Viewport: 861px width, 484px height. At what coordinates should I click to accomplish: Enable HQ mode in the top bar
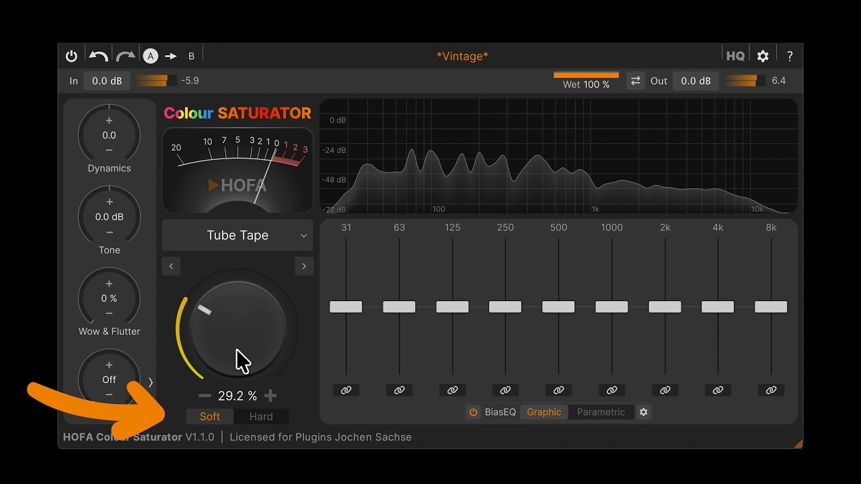click(x=735, y=56)
